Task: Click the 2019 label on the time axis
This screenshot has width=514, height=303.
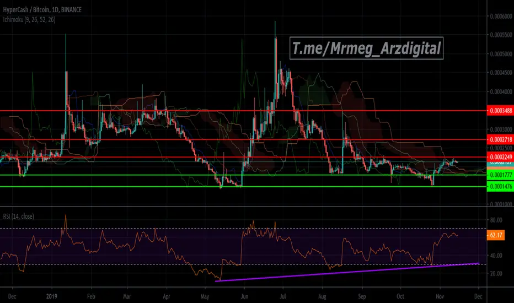Action: tap(51, 296)
